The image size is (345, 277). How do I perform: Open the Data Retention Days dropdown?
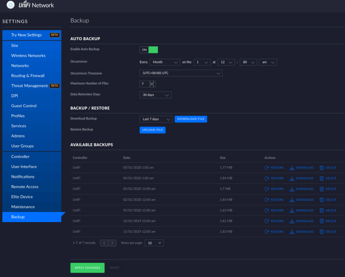pos(155,95)
